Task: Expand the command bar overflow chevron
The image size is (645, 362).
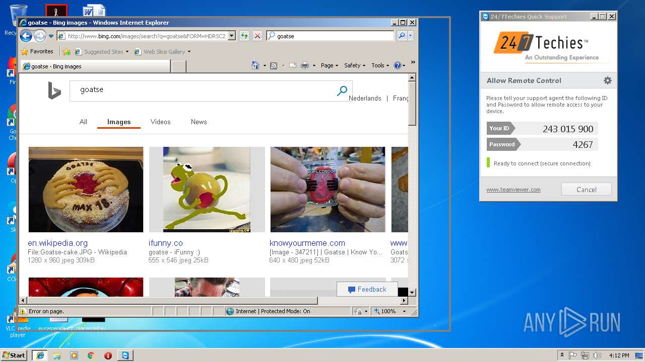Action: (x=413, y=63)
